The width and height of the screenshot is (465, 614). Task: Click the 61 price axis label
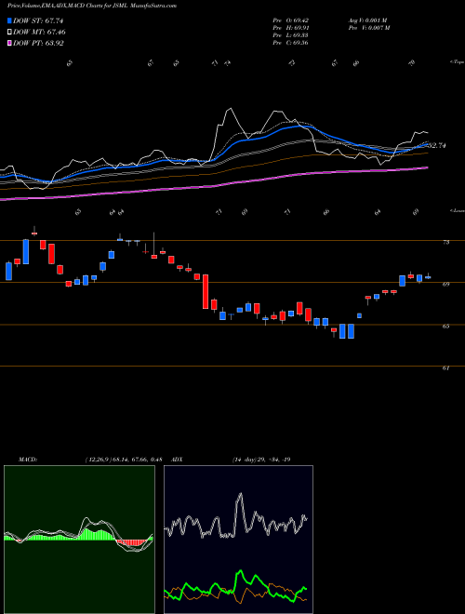coord(445,368)
